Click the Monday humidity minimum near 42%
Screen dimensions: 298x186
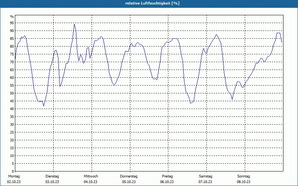pos(44,106)
